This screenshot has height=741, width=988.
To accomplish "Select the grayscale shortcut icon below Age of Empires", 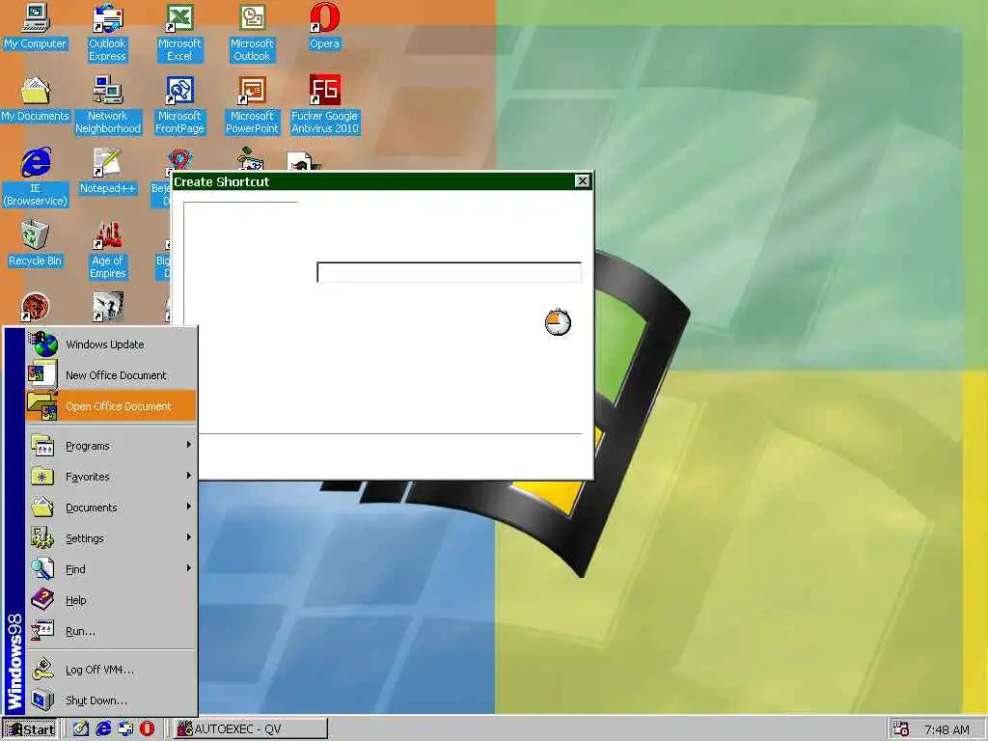I will (108, 307).
